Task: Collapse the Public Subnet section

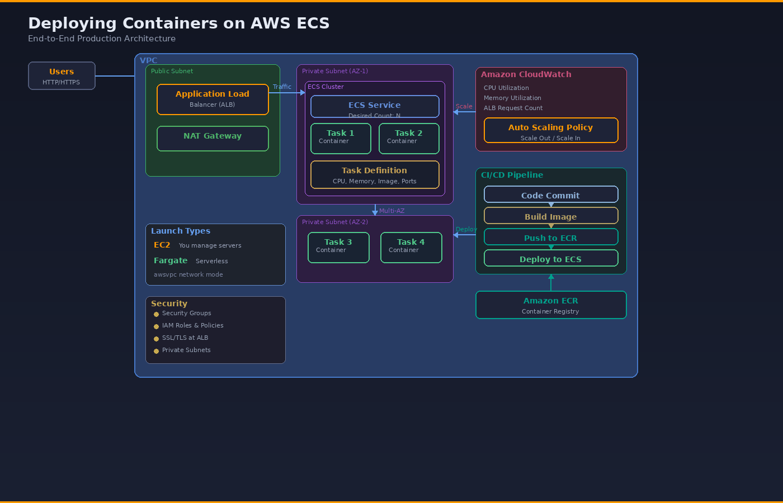Action: click(172, 71)
